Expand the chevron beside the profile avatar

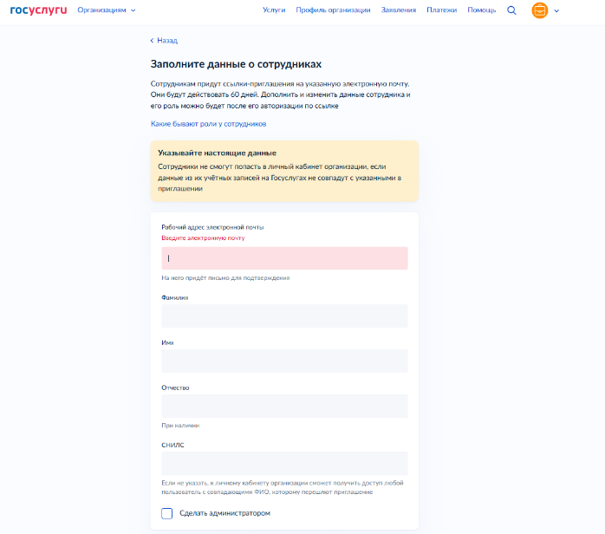click(x=556, y=10)
